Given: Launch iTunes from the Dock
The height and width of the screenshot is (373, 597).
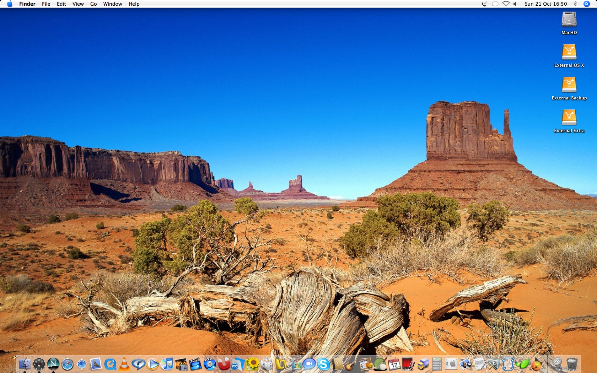Looking at the screenshot, I should click(167, 364).
